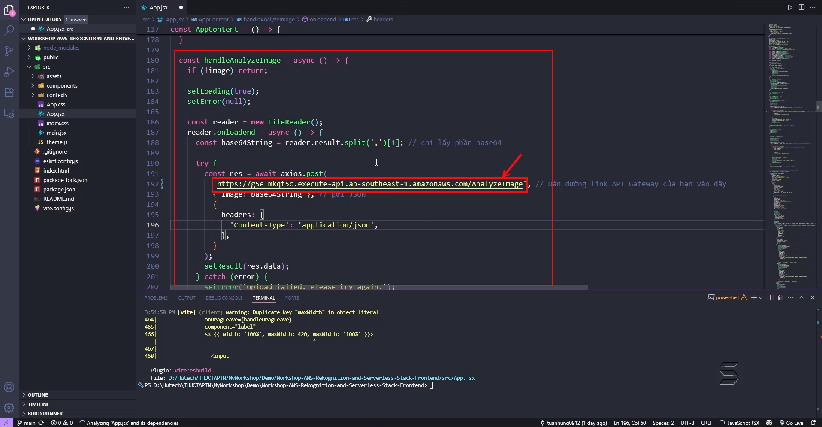Open git blame tuanhung0912 status entry

point(574,423)
